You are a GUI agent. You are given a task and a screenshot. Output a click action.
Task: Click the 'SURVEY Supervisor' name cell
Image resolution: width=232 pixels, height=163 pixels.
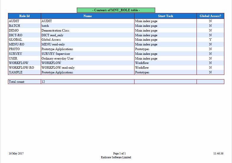pyautogui.click(x=56, y=54)
